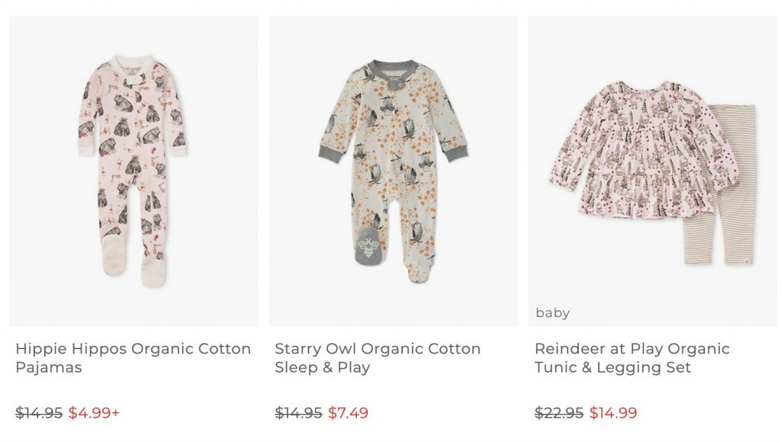Open Reindeer at Play Tunic & Legging Set link

pos(632,358)
